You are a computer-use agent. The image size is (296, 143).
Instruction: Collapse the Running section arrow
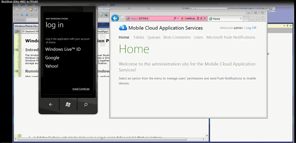pyautogui.click(x=17, y=71)
